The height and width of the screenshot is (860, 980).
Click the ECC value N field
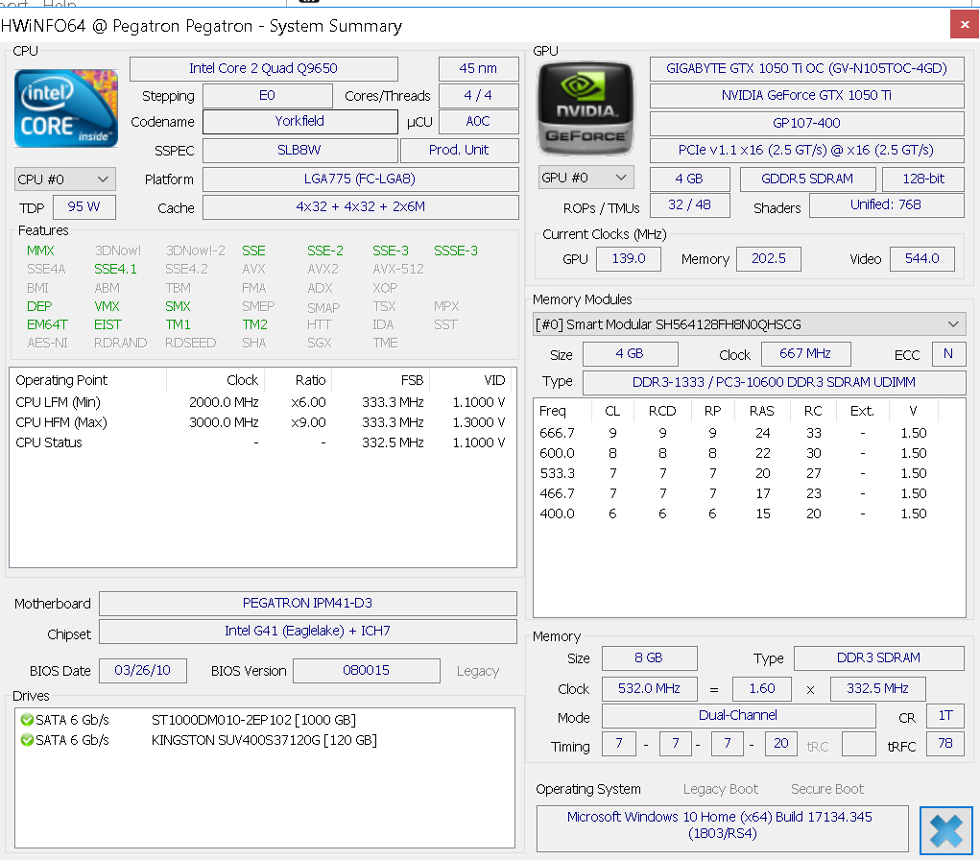click(948, 354)
